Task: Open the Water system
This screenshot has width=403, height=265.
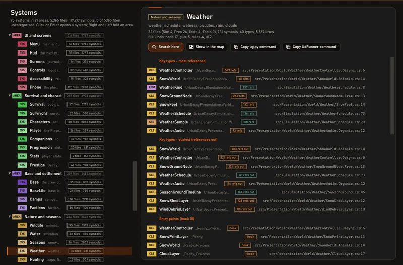Action: pos(70,234)
